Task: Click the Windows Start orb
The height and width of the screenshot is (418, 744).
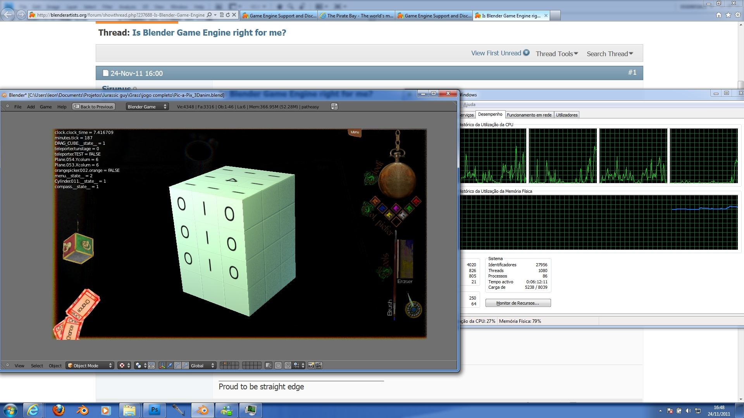Action: 10,410
